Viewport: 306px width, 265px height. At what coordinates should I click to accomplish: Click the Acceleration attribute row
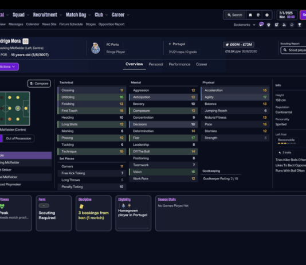[235, 90]
